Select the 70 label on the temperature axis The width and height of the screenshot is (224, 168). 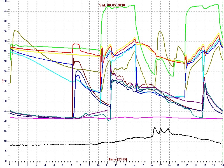[x=5, y=21]
